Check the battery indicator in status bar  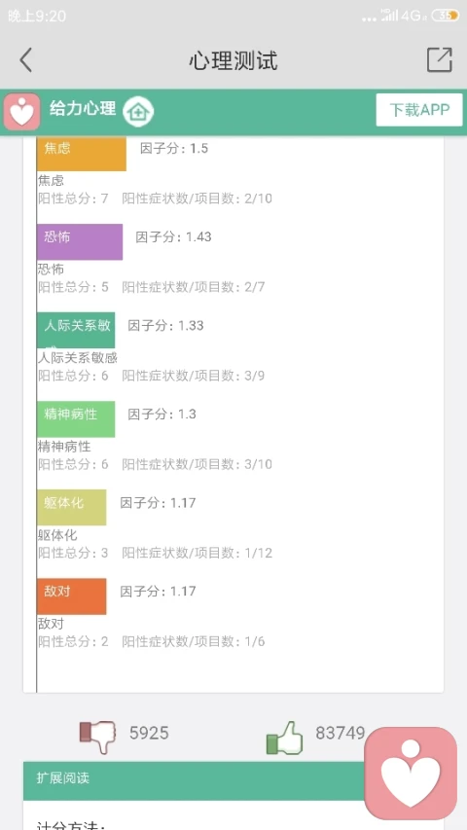coord(446,16)
